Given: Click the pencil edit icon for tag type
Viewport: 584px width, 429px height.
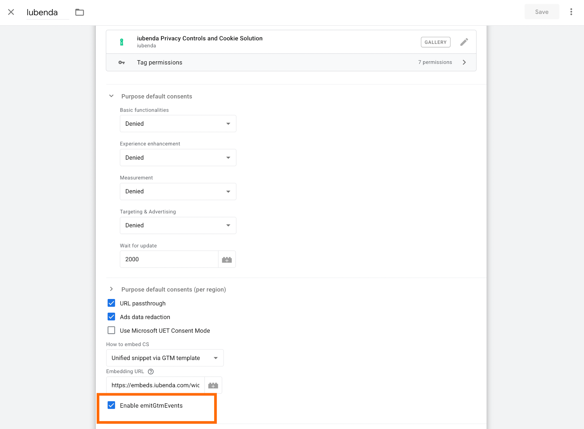Looking at the screenshot, I should click(464, 42).
